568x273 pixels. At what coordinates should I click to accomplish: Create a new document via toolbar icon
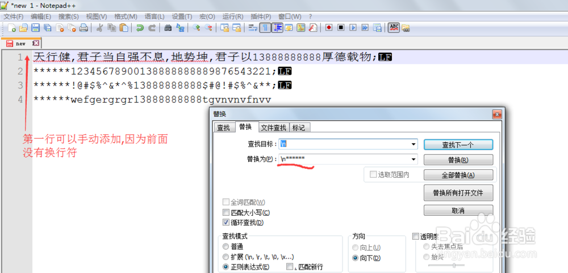(x=12, y=28)
